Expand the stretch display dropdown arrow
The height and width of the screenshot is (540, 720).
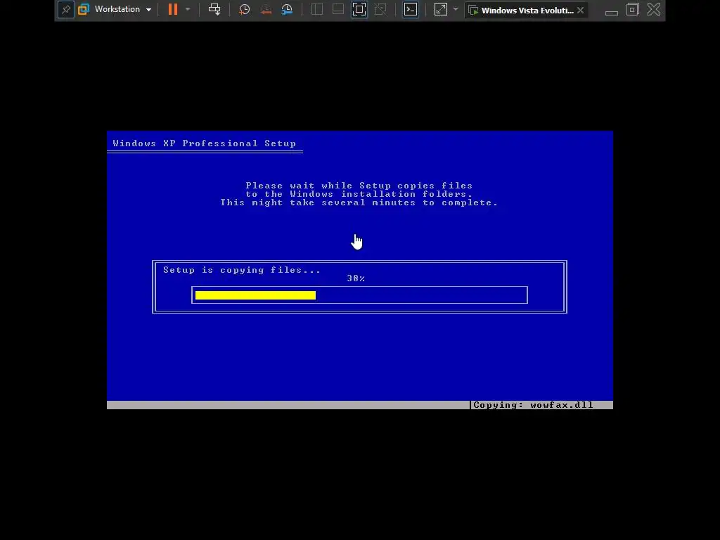point(456,9)
